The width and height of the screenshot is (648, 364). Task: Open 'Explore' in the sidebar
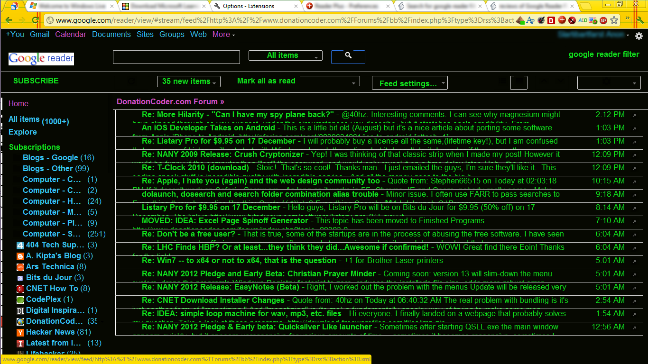click(23, 132)
